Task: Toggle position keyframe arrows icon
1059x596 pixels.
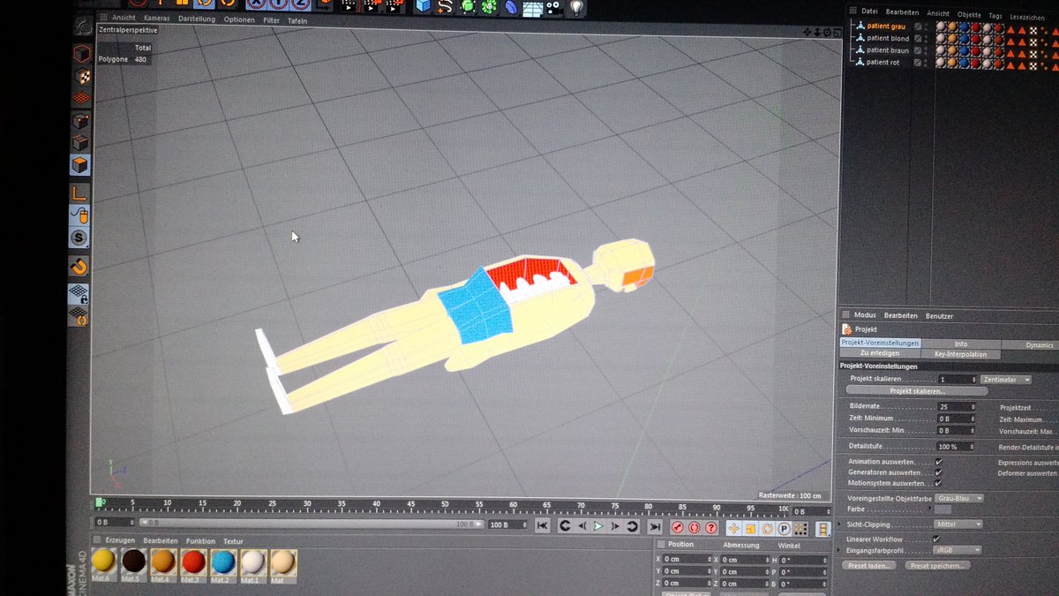Action: click(733, 528)
